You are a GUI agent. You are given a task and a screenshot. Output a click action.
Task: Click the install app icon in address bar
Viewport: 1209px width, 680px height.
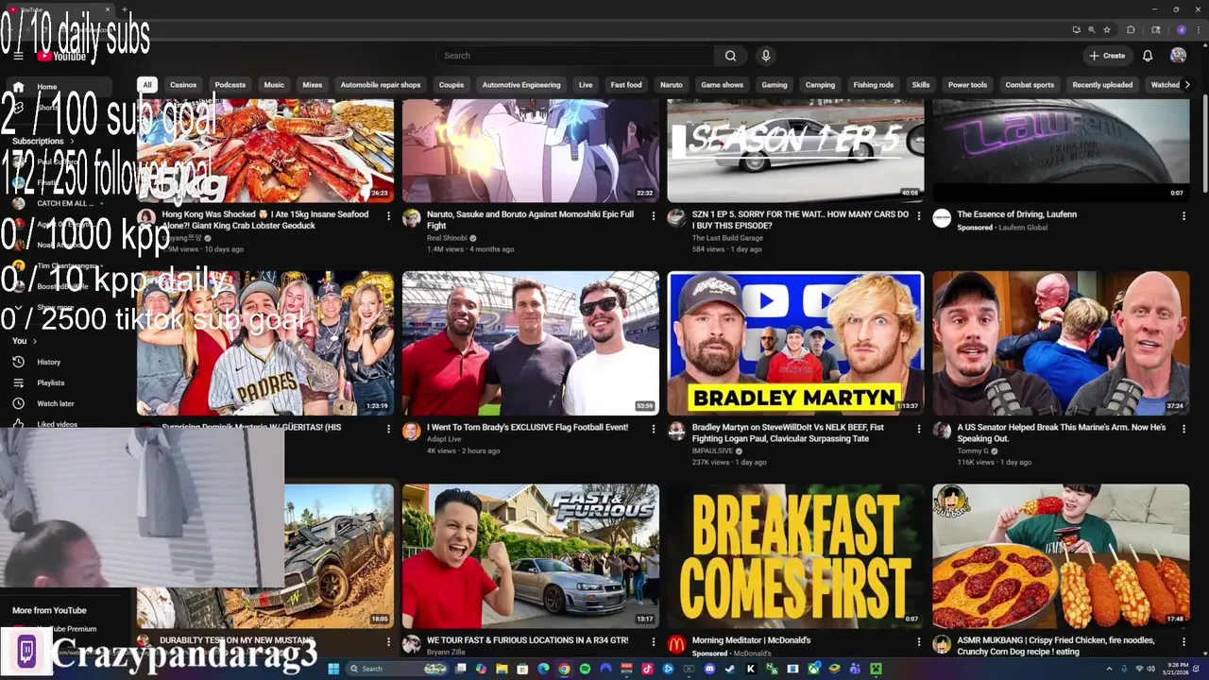pyautogui.click(x=1076, y=30)
